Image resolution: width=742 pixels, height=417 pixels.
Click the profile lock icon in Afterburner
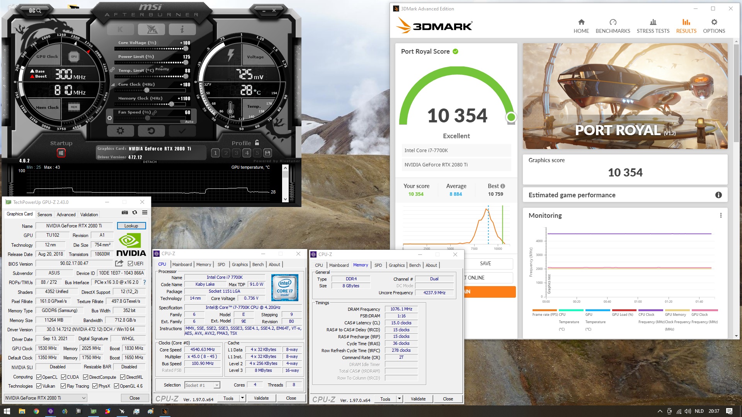pos(257,143)
